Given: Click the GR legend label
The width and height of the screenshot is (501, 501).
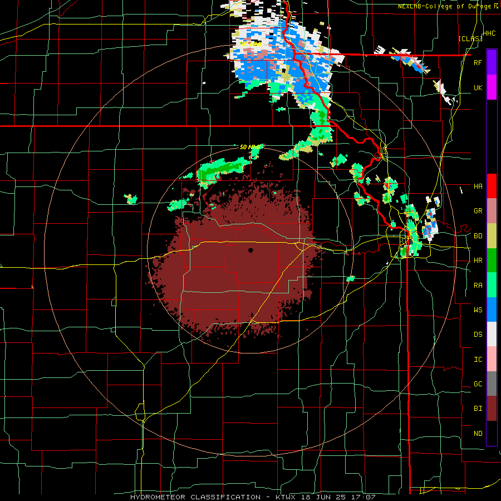Looking at the screenshot, I should click(478, 211).
